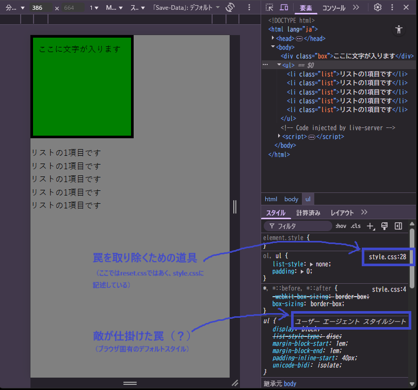Toggle .cls element classes editor
Image resolution: width=418 pixels, height=390 pixels.
point(356,225)
